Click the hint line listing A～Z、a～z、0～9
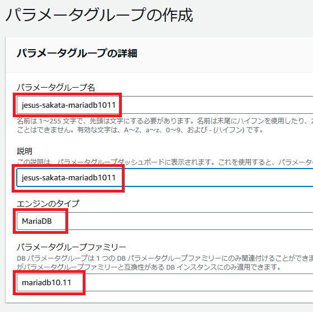 [140, 130]
